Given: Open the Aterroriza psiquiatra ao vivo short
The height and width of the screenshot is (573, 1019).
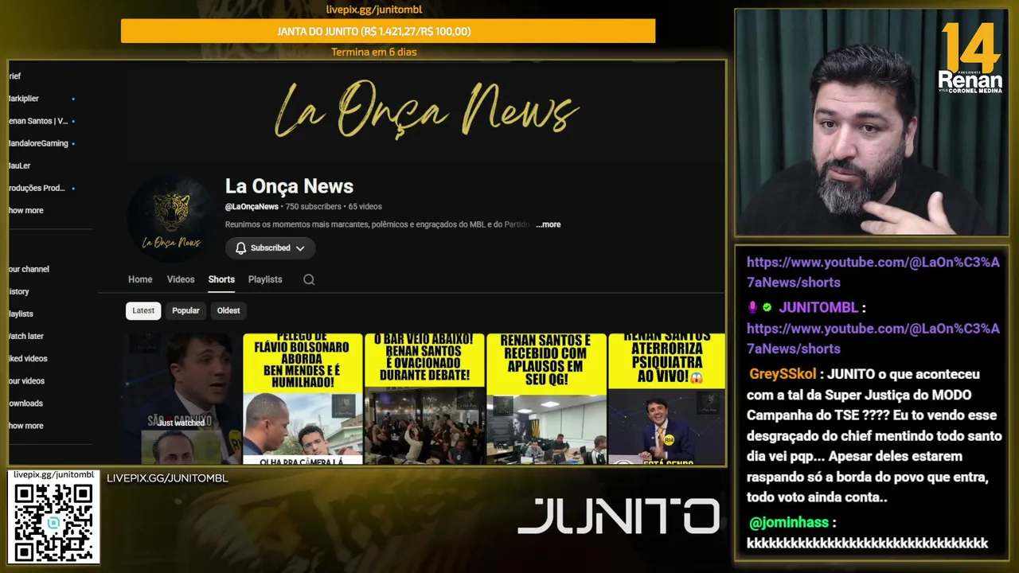Looking at the screenshot, I should click(667, 399).
